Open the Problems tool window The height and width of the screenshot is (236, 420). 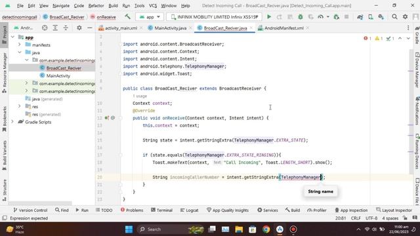(132, 210)
